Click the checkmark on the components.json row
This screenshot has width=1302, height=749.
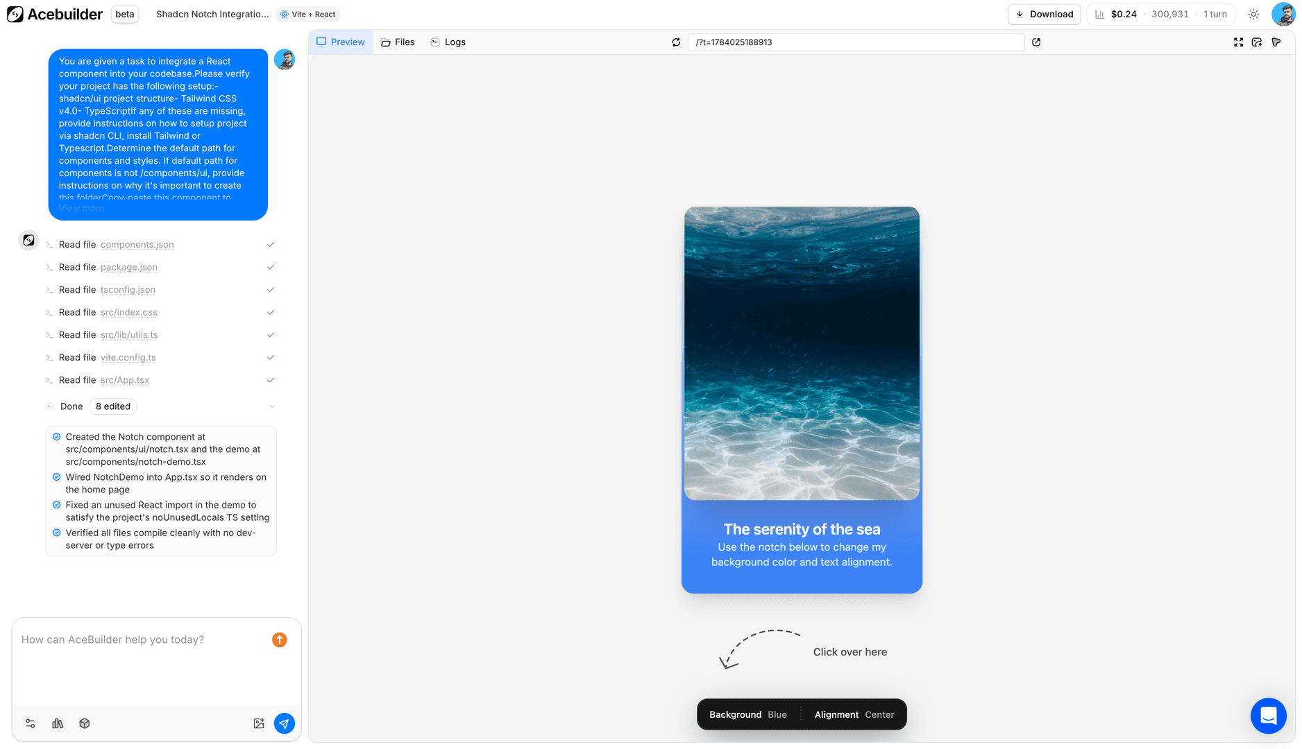coord(271,245)
